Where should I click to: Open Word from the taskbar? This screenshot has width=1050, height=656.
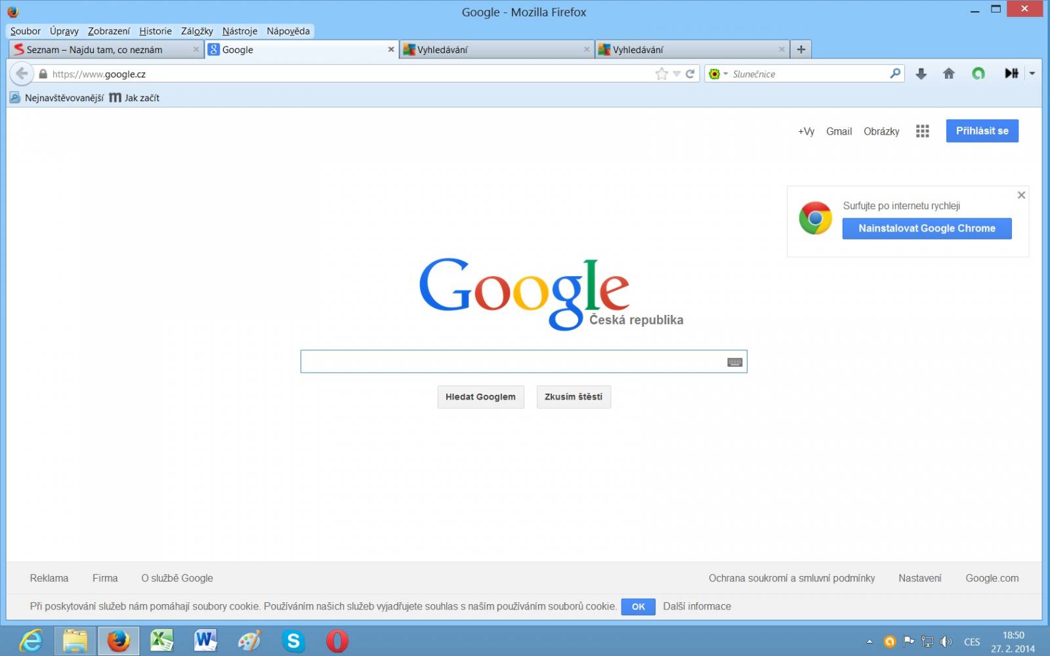tap(205, 641)
